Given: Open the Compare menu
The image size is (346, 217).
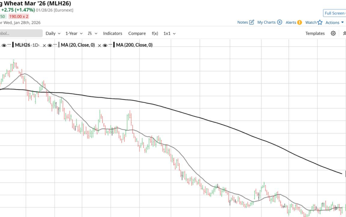Looking at the screenshot, I should click(x=137, y=33).
